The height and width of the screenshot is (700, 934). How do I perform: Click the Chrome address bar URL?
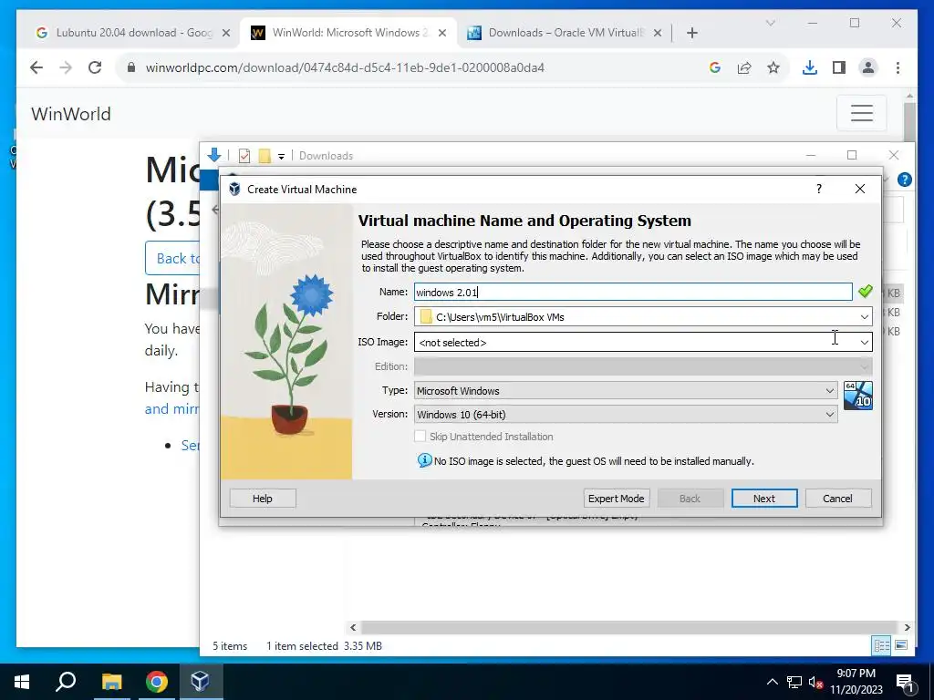(x=345, y=67)
